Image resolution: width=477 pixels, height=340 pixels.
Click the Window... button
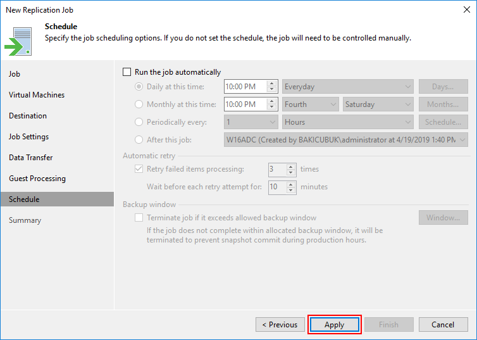pos(443,218)
